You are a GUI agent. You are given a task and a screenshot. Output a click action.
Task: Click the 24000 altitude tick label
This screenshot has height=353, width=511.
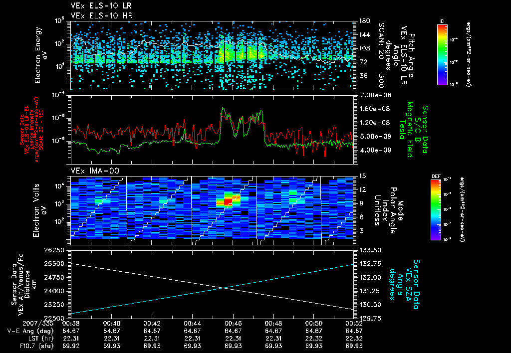(54, 292)
